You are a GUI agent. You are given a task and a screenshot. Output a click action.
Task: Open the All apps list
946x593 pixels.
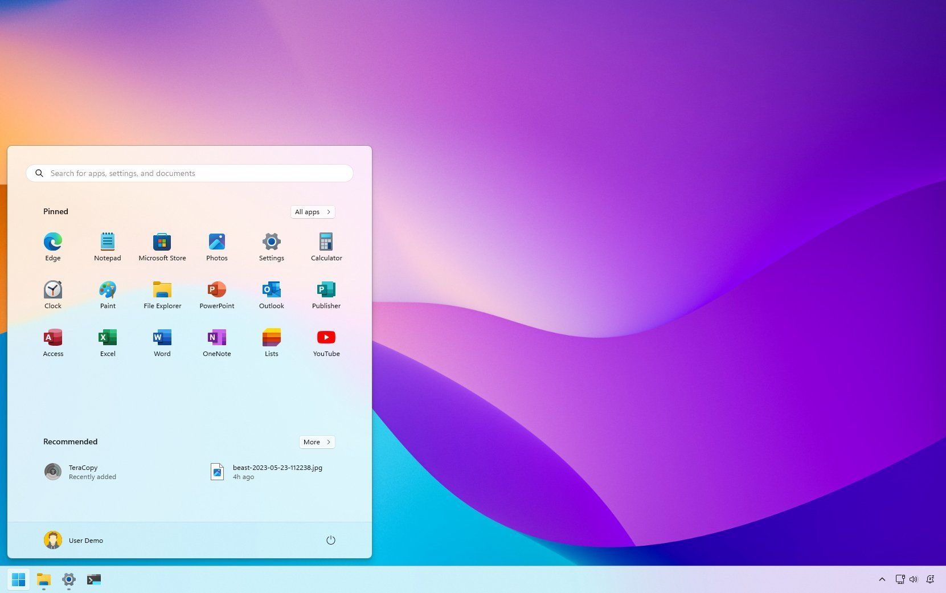click(312, 211)
